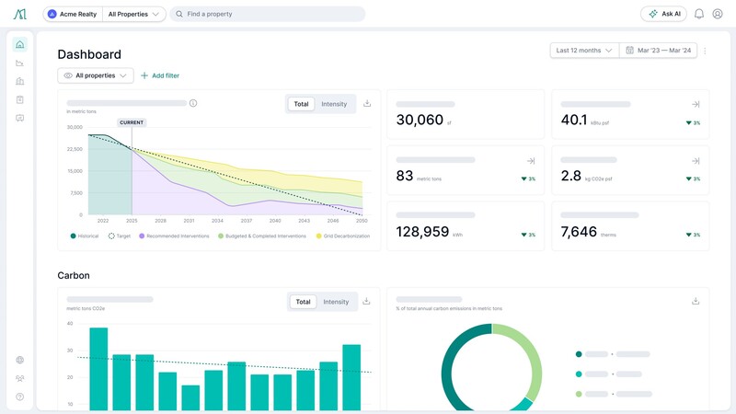Open the user profile icon
Screen dimensions: 736x414
click(x=718, y=14)
